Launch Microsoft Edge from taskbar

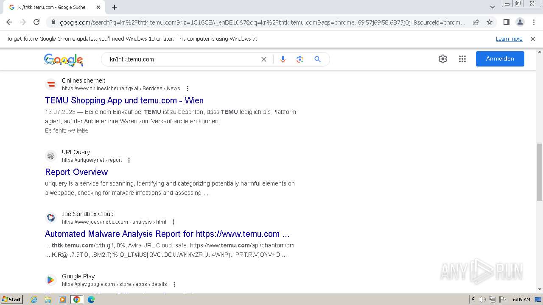tap(91, 299)
